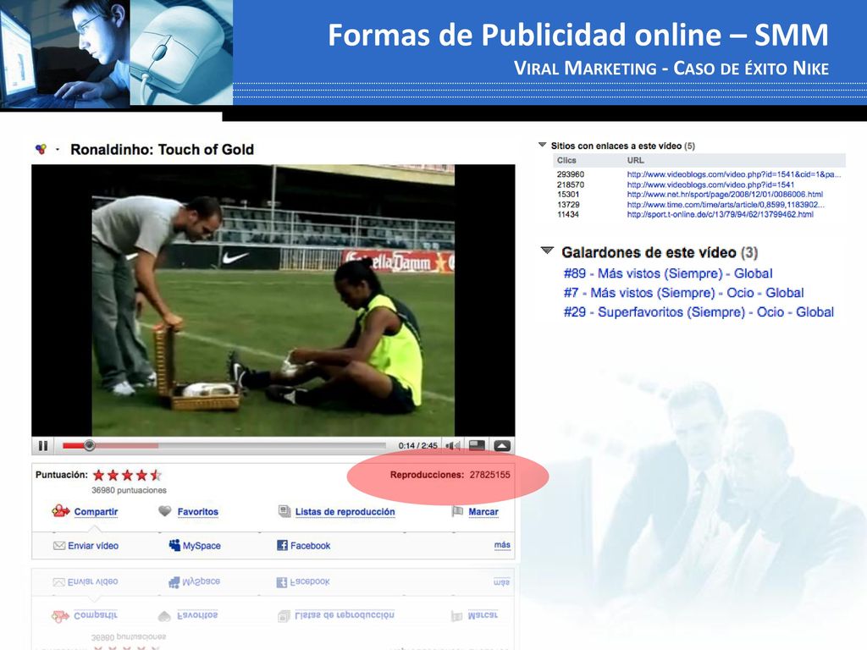Open the net.hr sport URL
Screen dimensions: 867x650
click(x=725, y=195)
